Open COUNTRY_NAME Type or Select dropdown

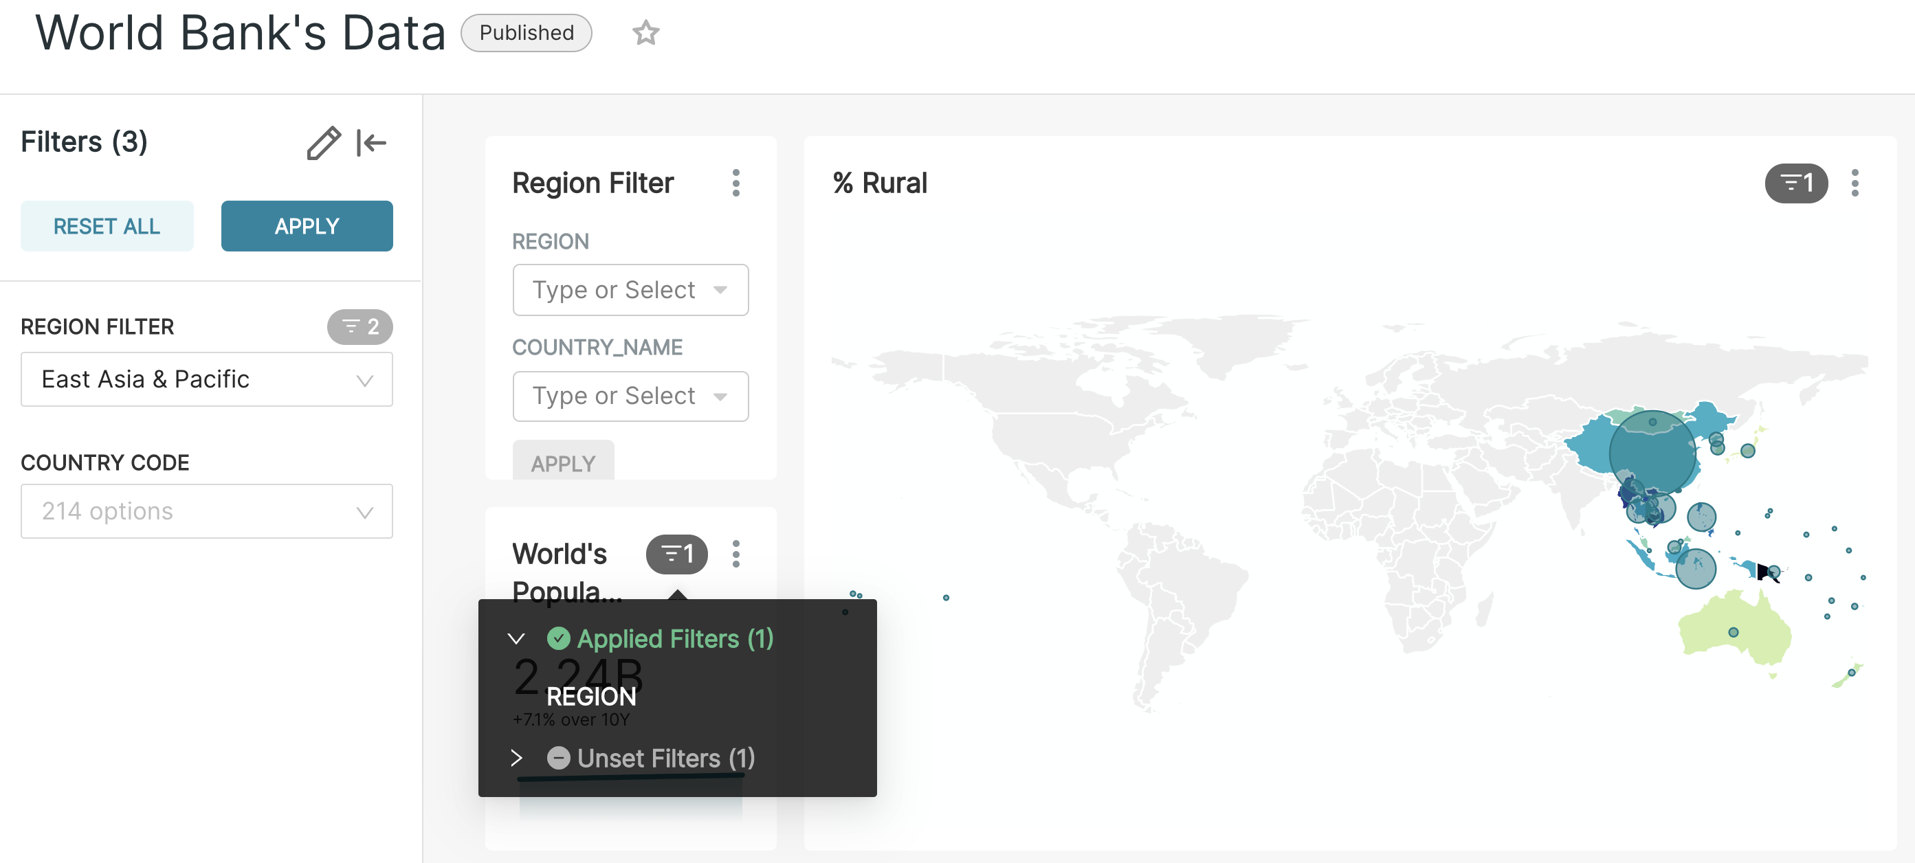pyautogui.click(x=630, y=396)
